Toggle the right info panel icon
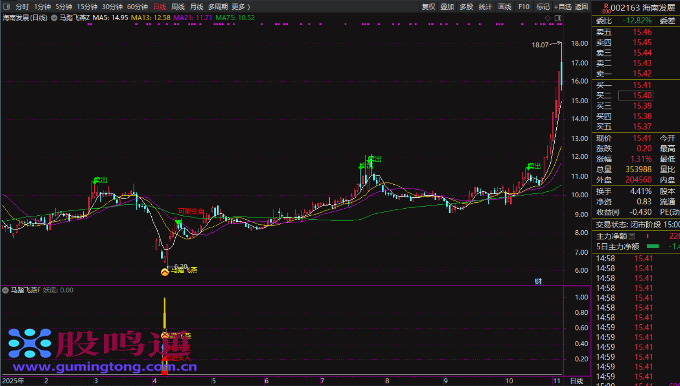Viewport: 680px width, 386px height. (558, 18)
